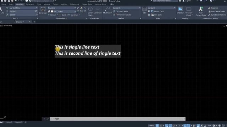
Task: Switch to the Layout1 tab
Action: coord(9,122)
